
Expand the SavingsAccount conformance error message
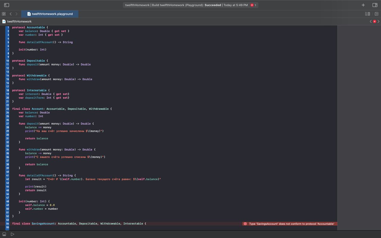[290, 224]
